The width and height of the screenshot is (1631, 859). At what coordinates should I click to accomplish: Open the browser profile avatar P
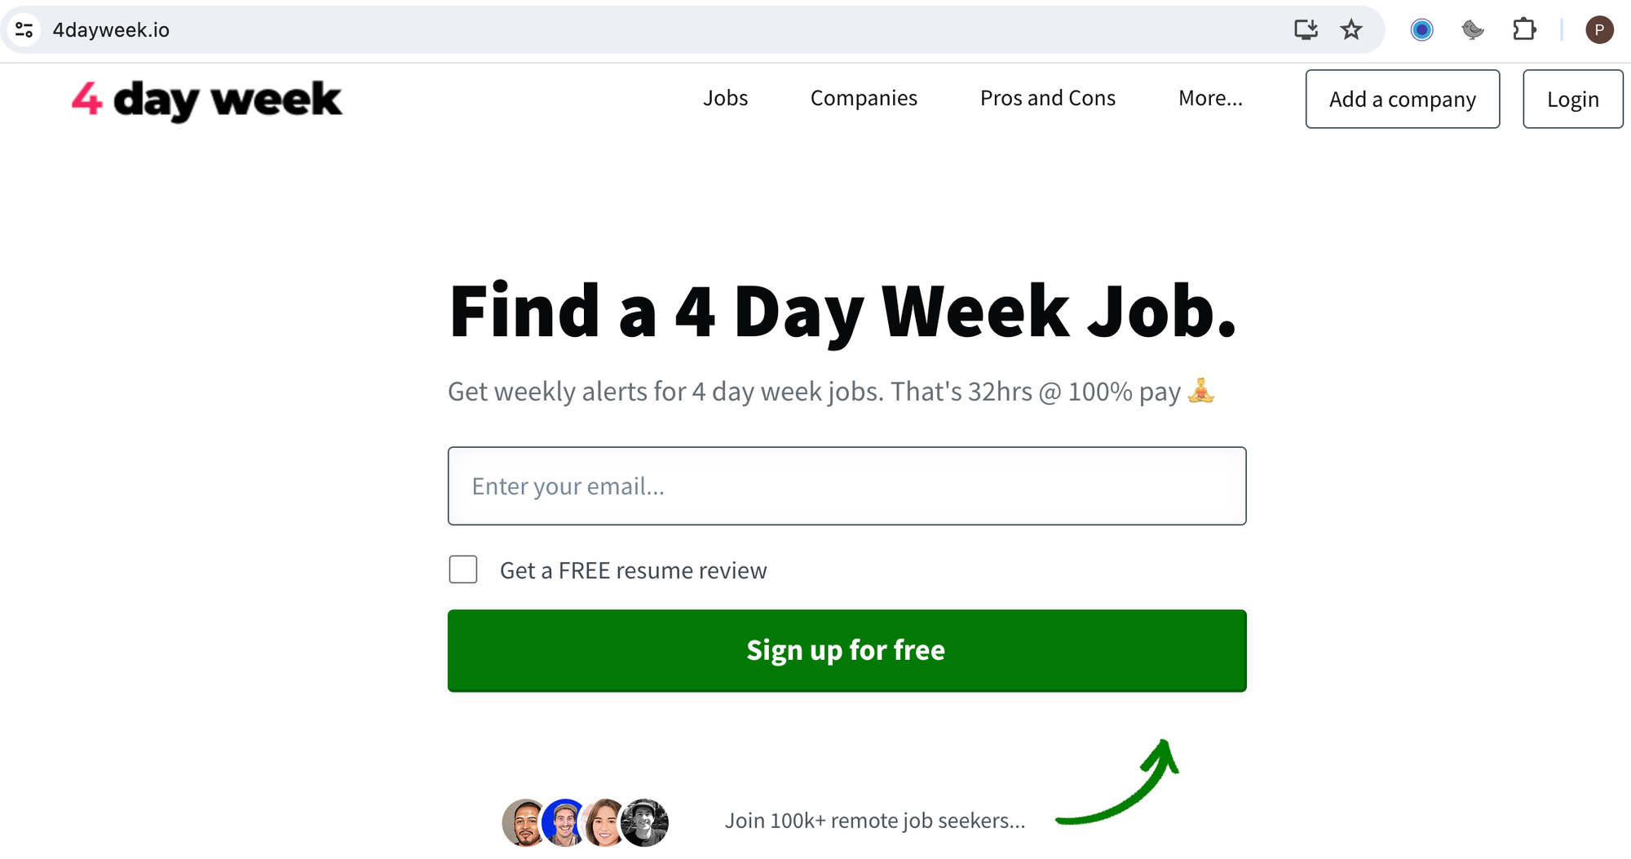coord(1600,29)
